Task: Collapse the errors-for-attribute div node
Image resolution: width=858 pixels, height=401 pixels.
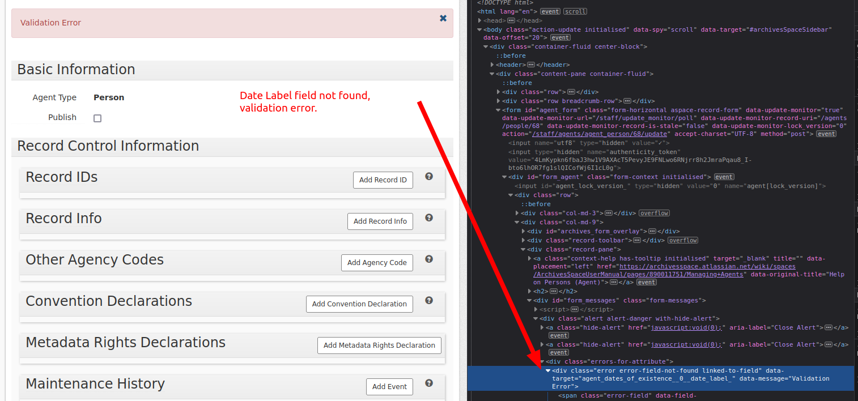Action: click(542, 361)
